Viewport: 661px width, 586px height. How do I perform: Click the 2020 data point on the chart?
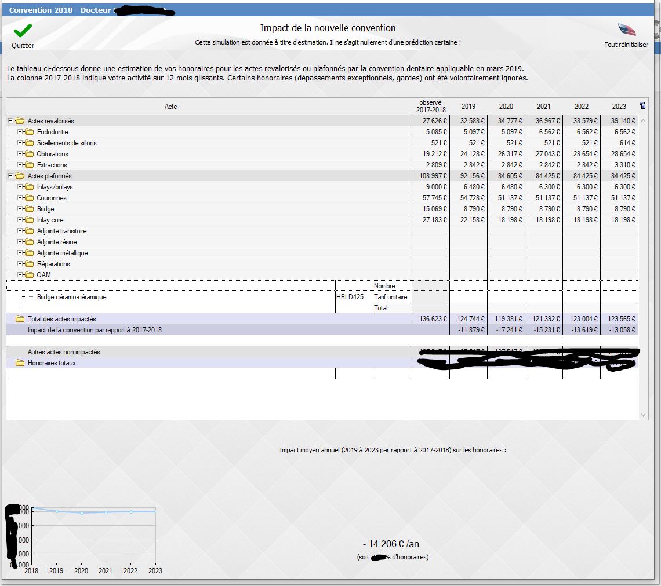tap(82, 513)
